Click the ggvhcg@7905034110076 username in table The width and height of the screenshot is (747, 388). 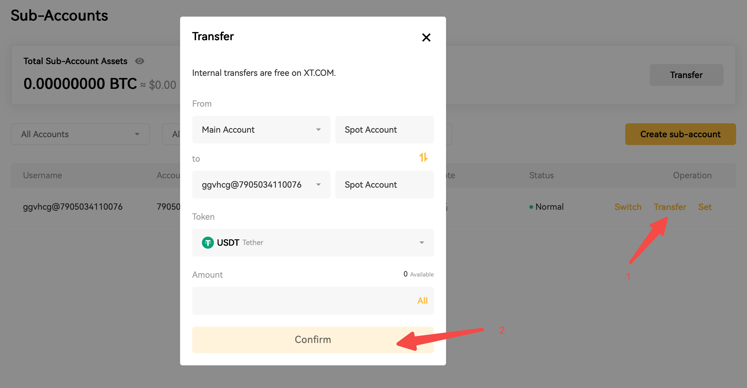(x=73, y=207)
